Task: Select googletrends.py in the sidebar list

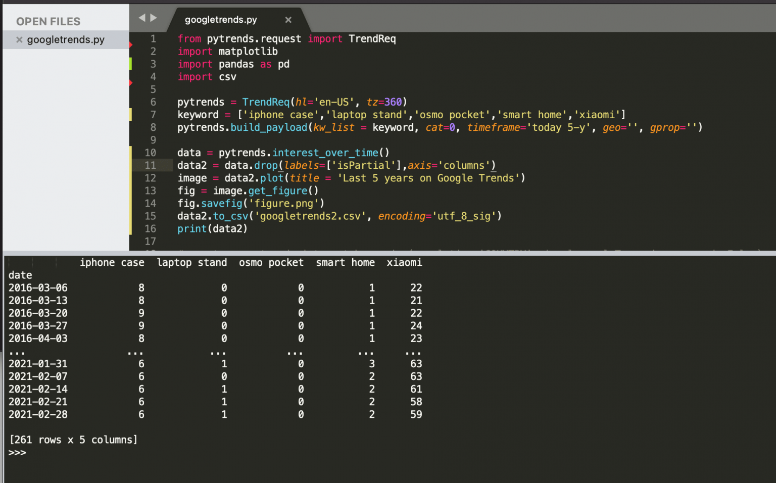Action: tap(66, 39)
